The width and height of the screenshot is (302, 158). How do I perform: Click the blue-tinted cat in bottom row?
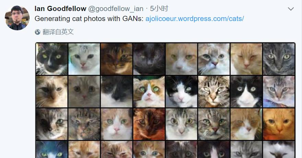pos(51,149)
